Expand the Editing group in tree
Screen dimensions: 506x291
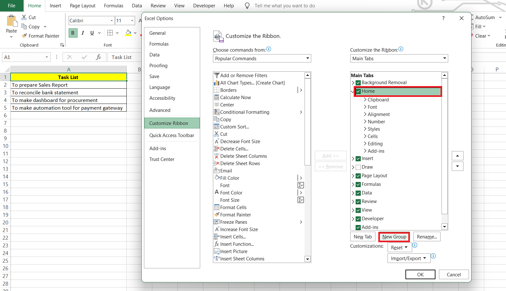(365, 144)
